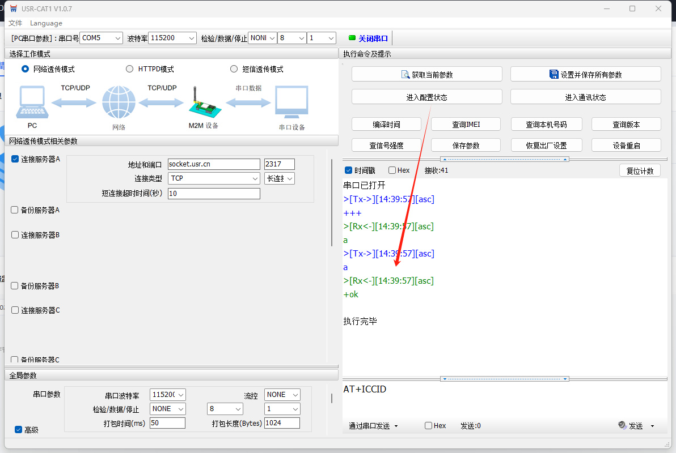Image resolution: width=676 pixels, height=453 pixels.
Task: Click the M2M device image
Action: [202, 103]
